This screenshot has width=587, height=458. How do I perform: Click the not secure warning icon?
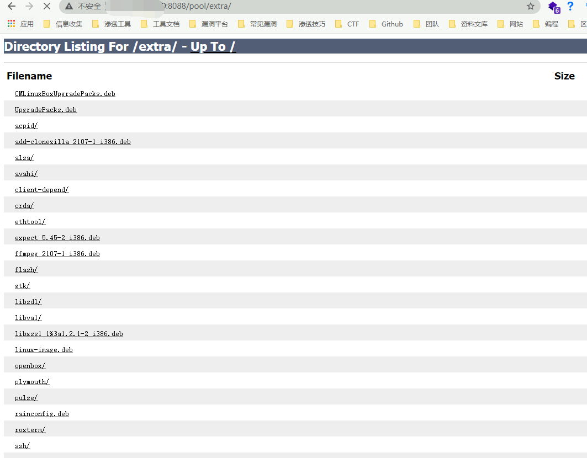[x=69, y=7]
